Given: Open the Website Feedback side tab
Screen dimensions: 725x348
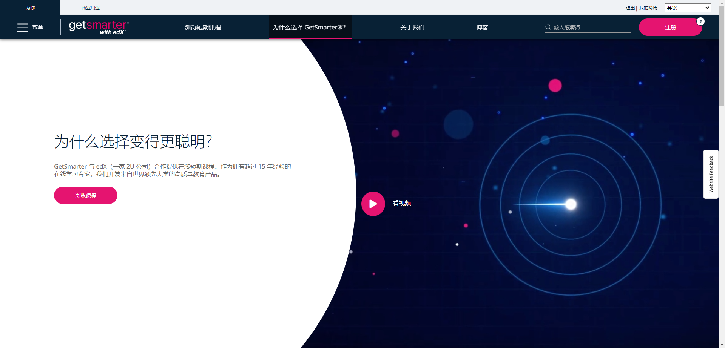Looking at the screenshot, I should click(x=711, y=174).
